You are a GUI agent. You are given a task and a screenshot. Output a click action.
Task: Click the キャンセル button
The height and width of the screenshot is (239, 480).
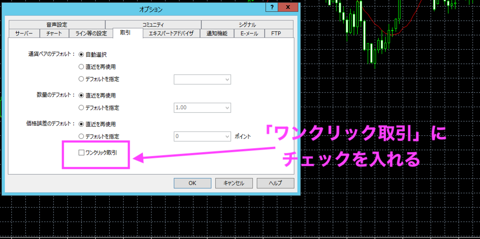(234, 183)
